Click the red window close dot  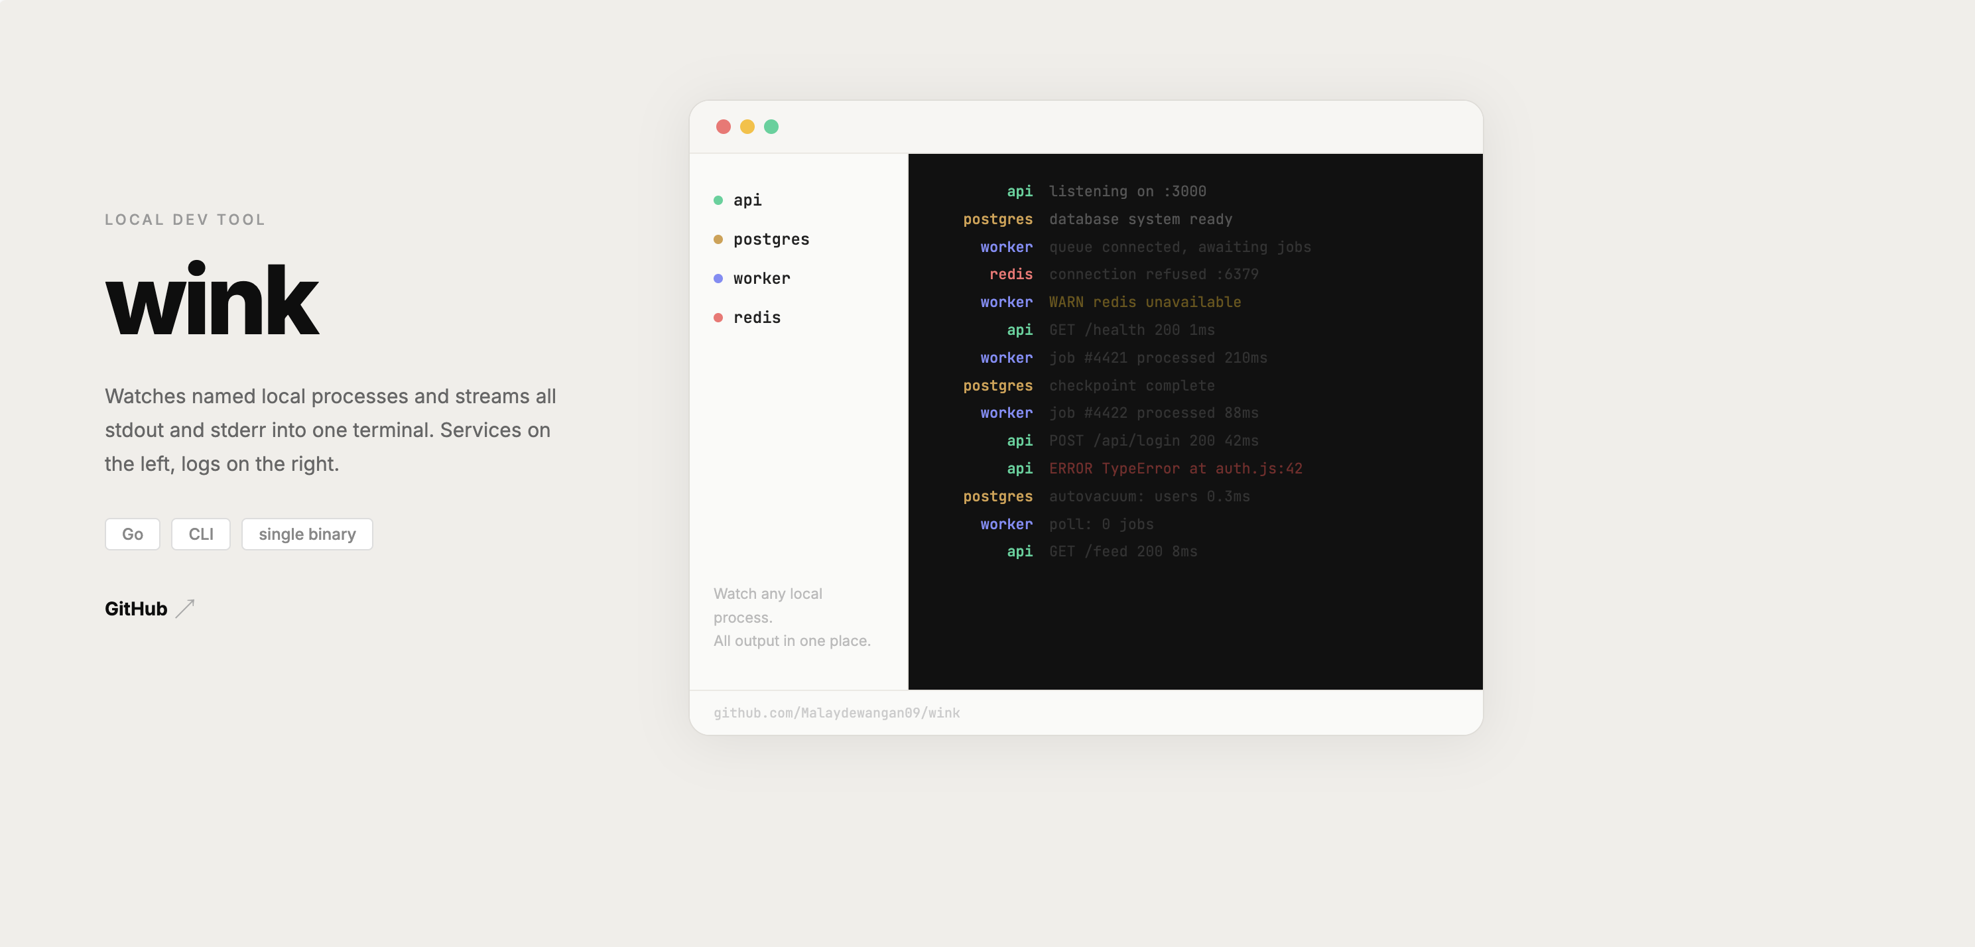723,127
